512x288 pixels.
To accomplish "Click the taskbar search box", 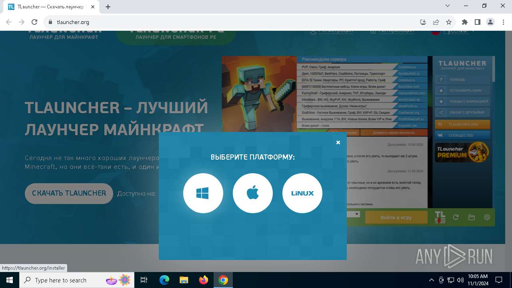I will [x=78, y=280].
